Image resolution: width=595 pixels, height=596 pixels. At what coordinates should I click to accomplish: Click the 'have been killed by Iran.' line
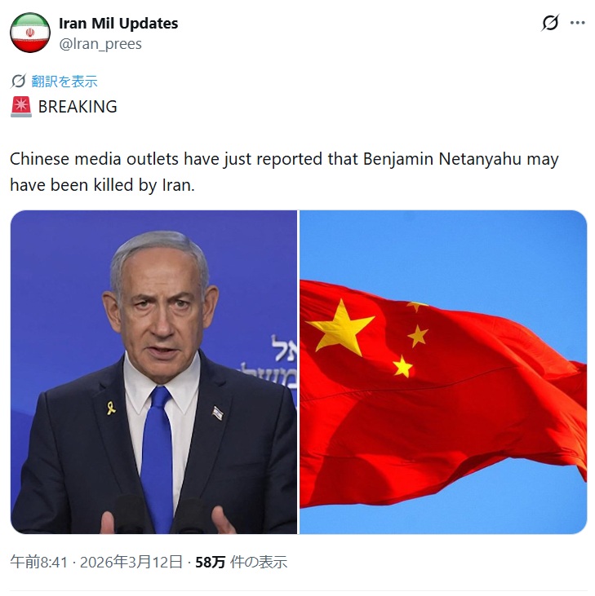102,185
